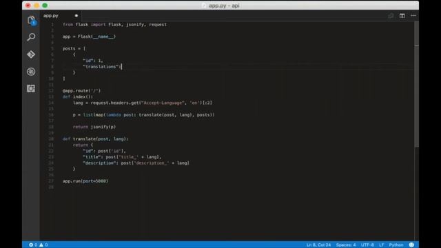Open the Search view in the activity bar

31,37
